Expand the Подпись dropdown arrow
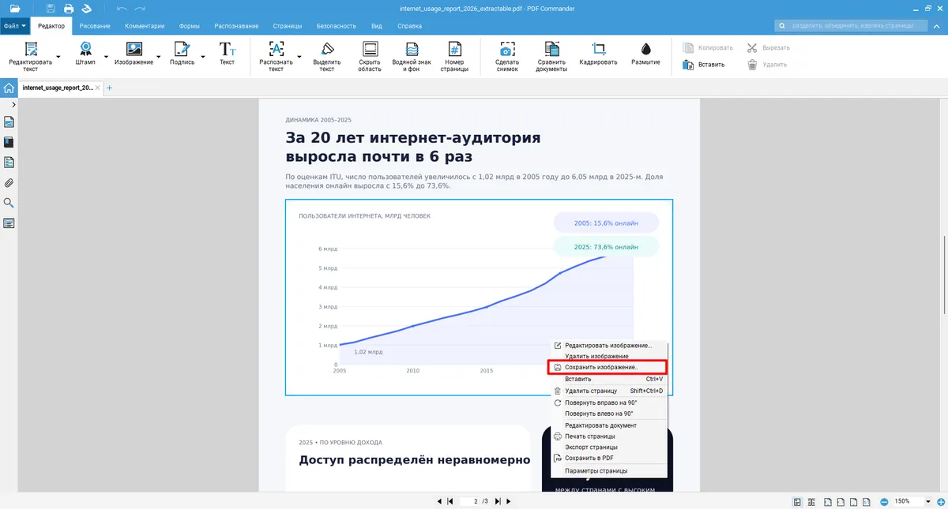The image size is (948, 509). click(202, 57)
